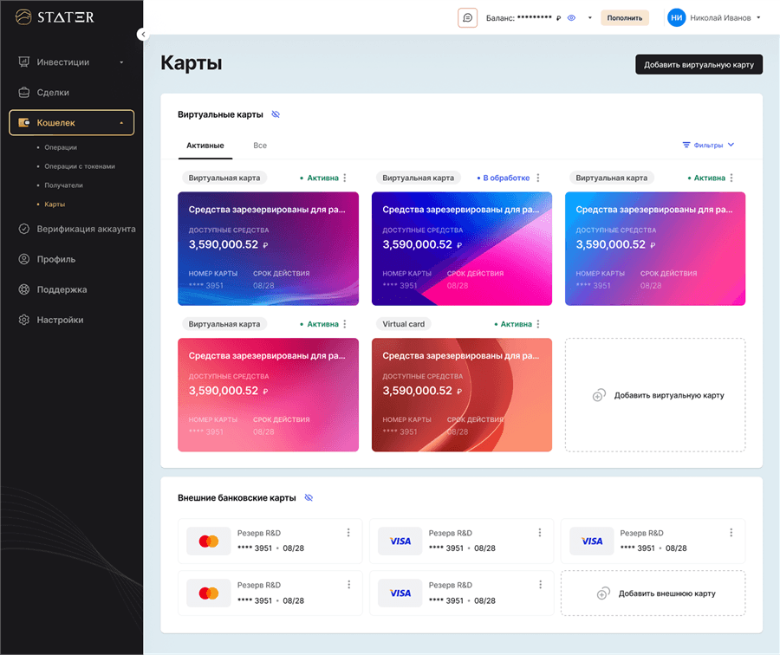780x655 pixels.
Task: Switch to the Активные tab
Action: 205,146
